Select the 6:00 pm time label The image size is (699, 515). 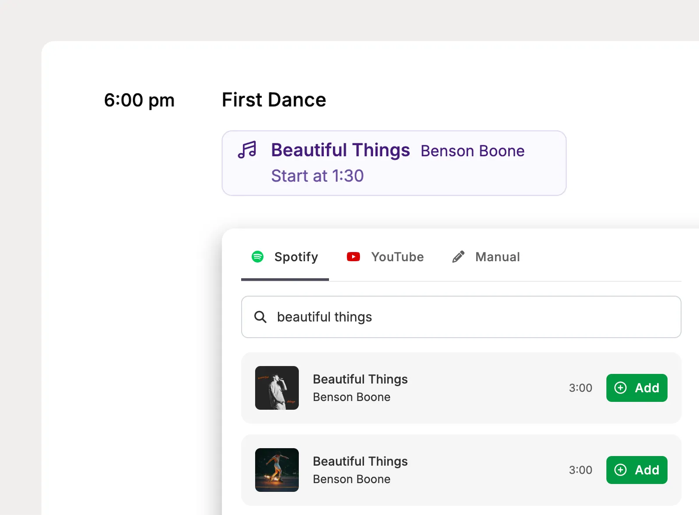(139, 100)
